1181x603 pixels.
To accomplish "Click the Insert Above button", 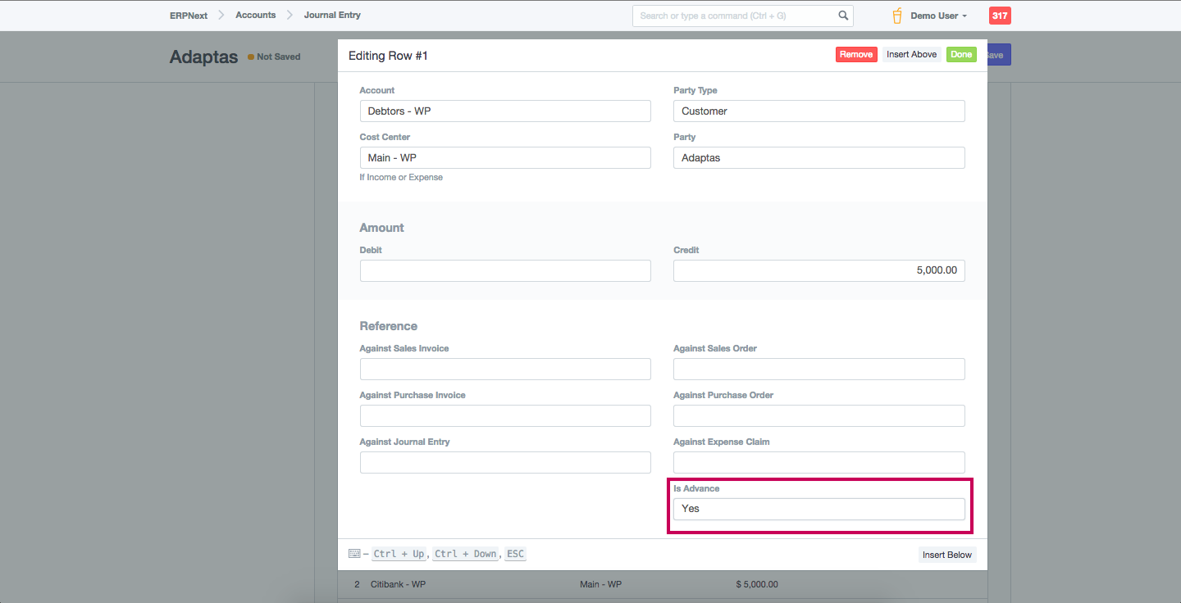I will [x=911, y=55].
